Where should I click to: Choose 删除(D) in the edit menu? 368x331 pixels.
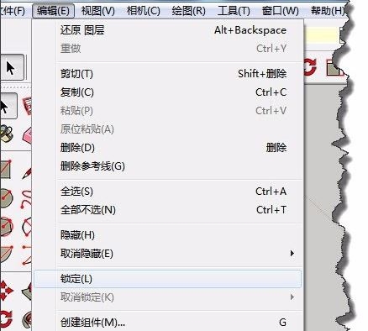168,148
